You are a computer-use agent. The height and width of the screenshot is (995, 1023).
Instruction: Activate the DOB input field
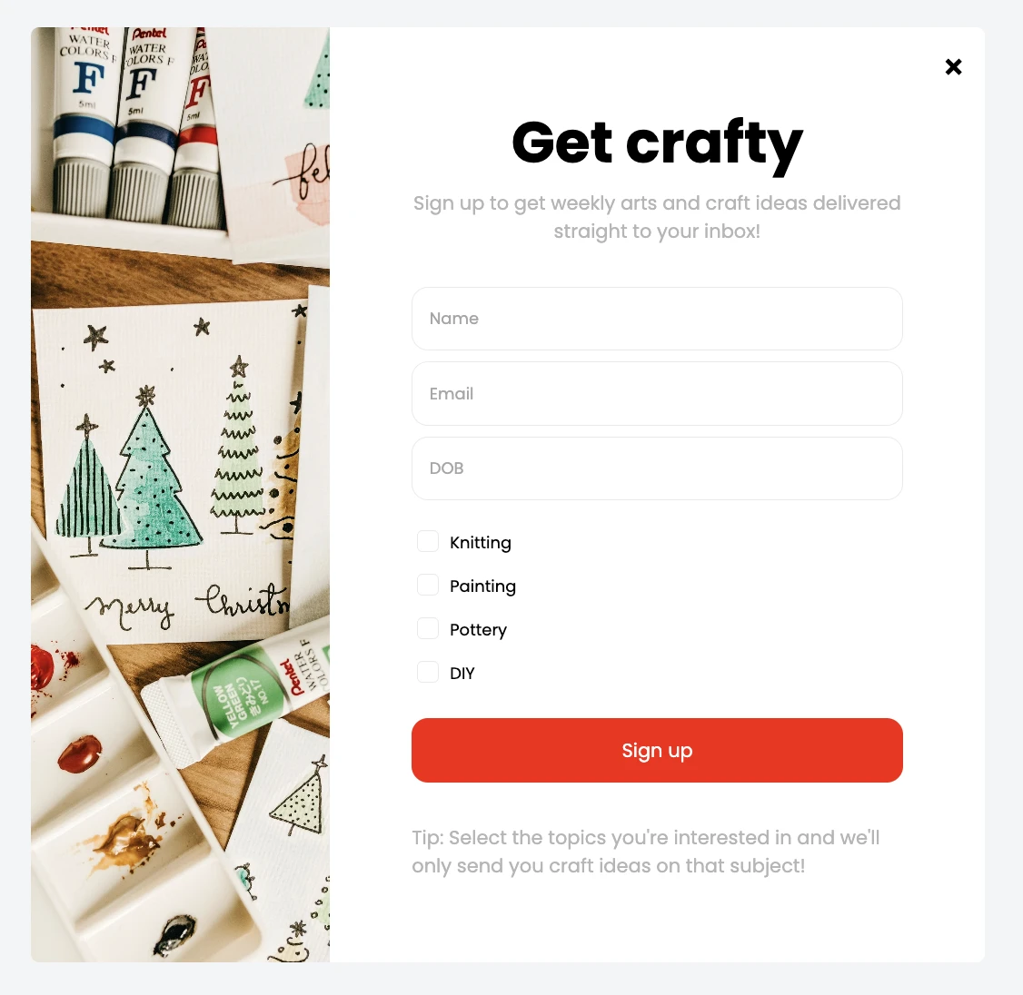(657, 468)
